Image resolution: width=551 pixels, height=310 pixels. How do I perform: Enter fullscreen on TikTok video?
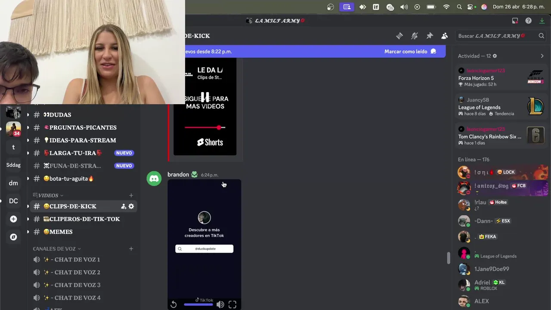pos(232,304)
